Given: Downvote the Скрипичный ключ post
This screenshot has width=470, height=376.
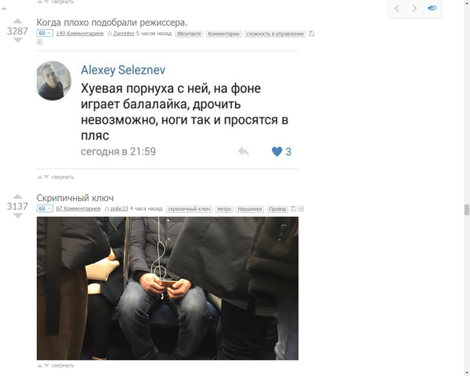Looking at the screenshot, I should tap(18, 215).
